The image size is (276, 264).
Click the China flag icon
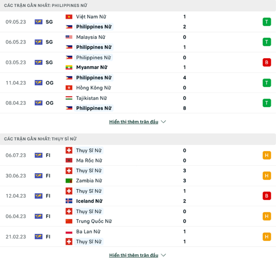[x=69, y=221]
